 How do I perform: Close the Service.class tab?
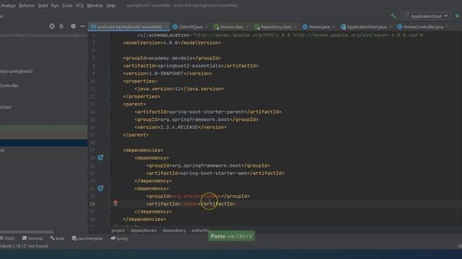pyautogui.click(x=248, y=27)
